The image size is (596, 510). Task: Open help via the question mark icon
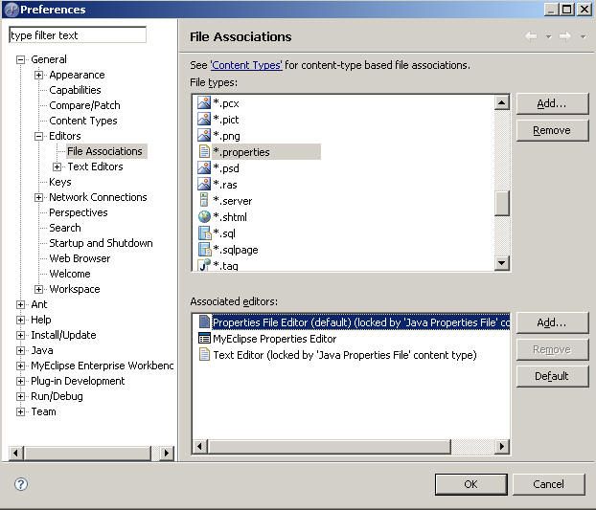(x=21, y=484)
